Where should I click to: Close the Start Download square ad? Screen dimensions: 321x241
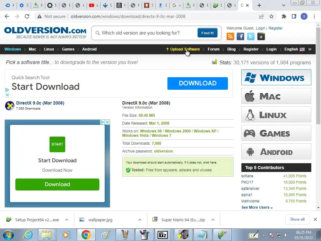[x=107, y=122]
